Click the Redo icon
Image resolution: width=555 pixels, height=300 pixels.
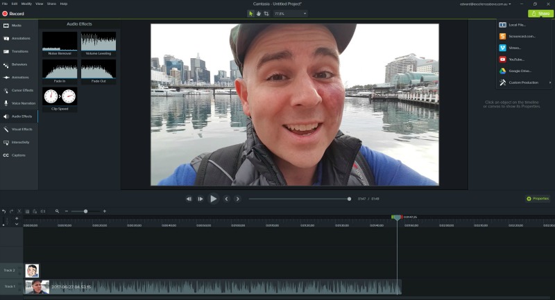(12, 211)
